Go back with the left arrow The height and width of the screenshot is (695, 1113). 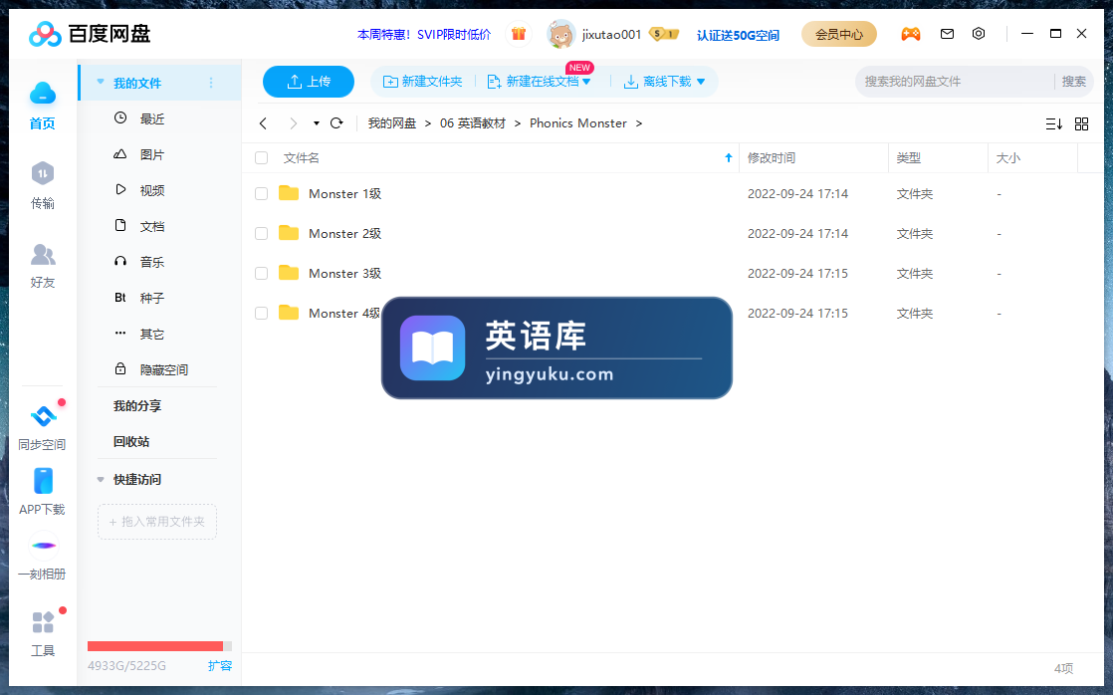(264, 123)
